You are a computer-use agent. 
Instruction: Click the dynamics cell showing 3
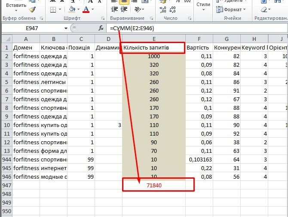point(109,125)
